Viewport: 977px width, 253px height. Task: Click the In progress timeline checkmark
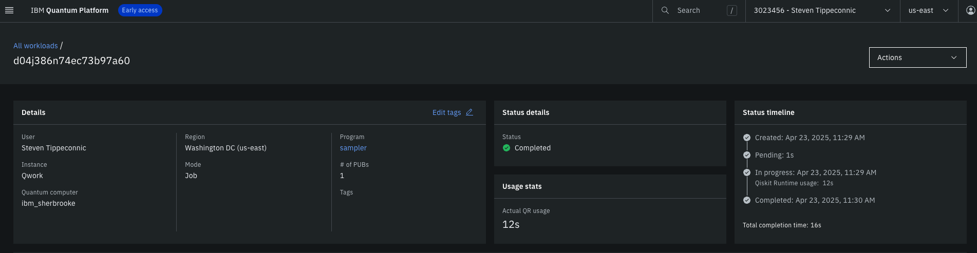pos(747,172)
